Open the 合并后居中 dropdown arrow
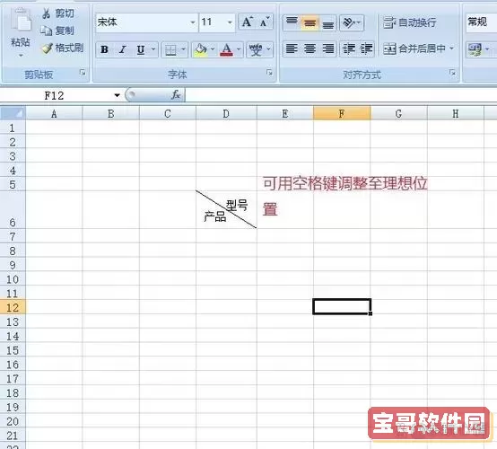Image resolution: width=497 pixels, height=449 pixels. [x=451, y=48]
